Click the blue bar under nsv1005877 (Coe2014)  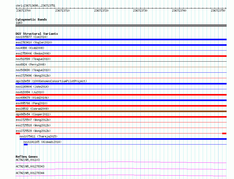tap(121, 39)
